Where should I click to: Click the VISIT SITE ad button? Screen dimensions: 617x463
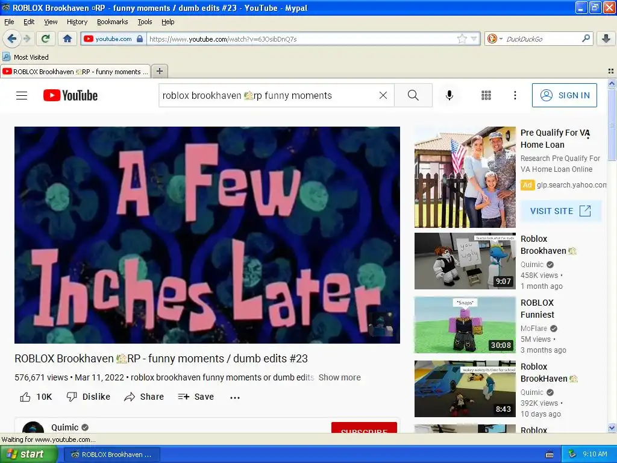(x=561, y=211)
